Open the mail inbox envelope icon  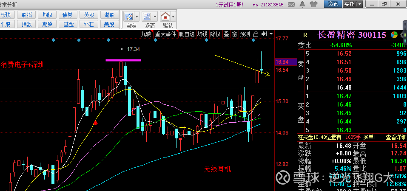(291, 4)
